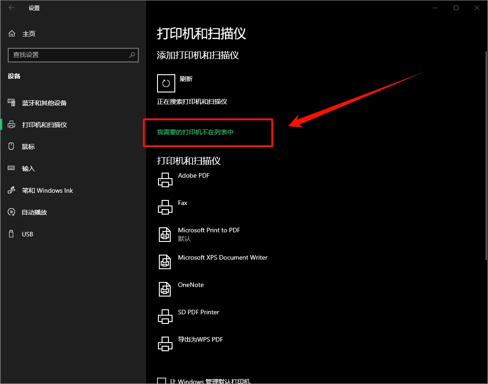Click the pen icon beside 笔和 Windows Ink
Image resolution: width=488 pixels, height=384 pixels.
[11, 190]
